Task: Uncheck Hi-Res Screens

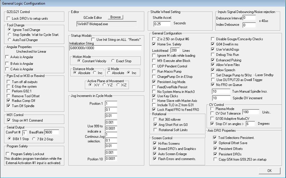Action: click(x=155, y=143)
